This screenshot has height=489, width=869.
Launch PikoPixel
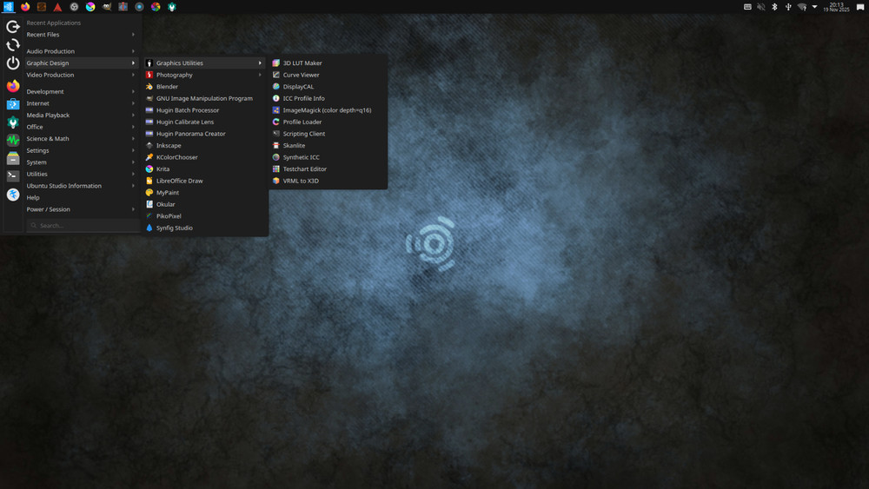click(204, 216)
